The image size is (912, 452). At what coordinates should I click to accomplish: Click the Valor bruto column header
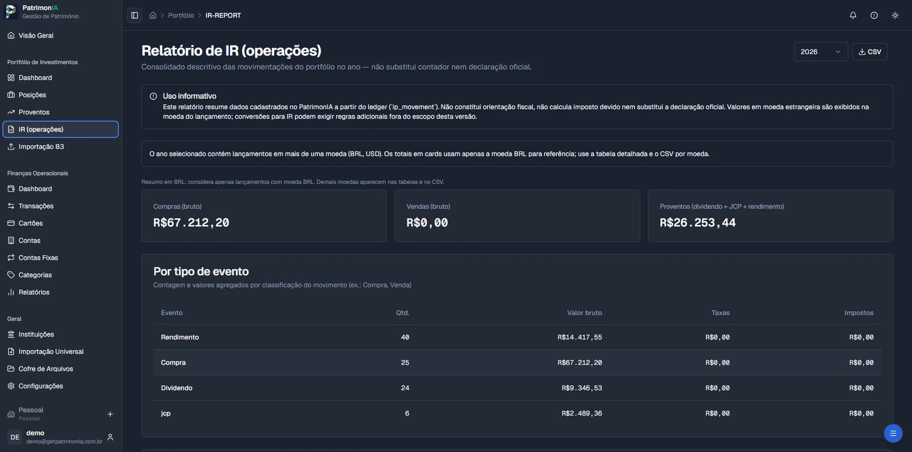pyautogui.click(x=584, y=313)
